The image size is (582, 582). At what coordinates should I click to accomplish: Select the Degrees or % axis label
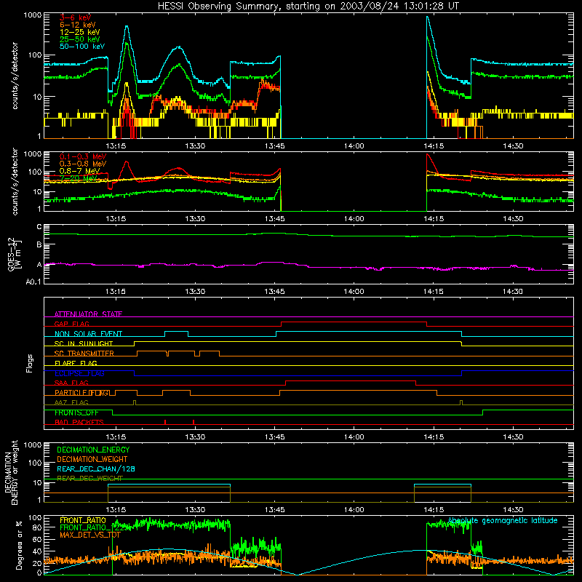(19, 546)
